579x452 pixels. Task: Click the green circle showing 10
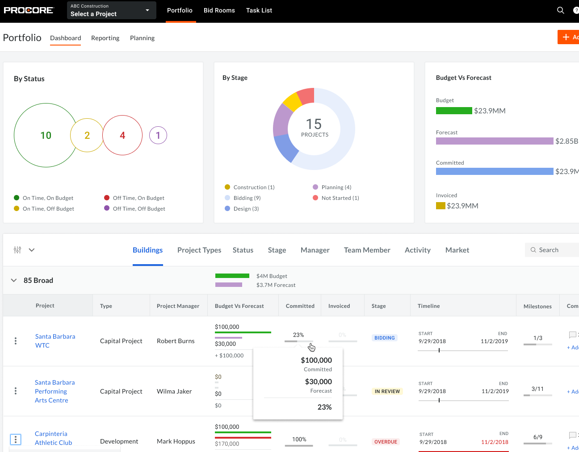coord(46,135)
